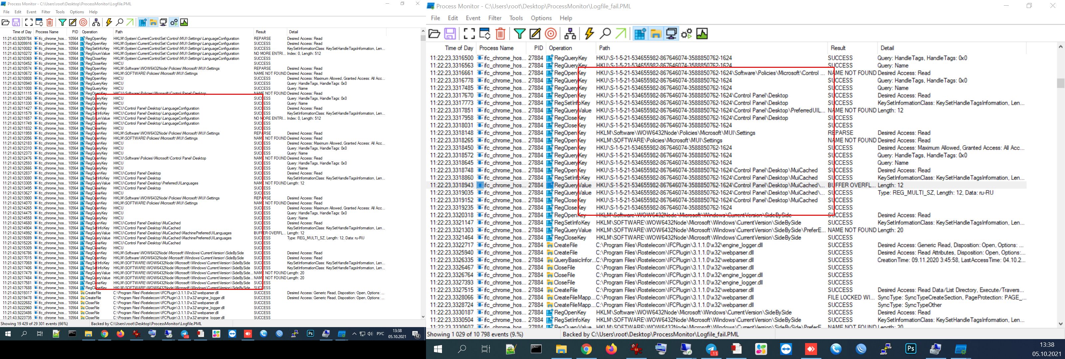
Task: Click scroll-down arrow in Logfile.PML window
Action: tap(423, 317)
